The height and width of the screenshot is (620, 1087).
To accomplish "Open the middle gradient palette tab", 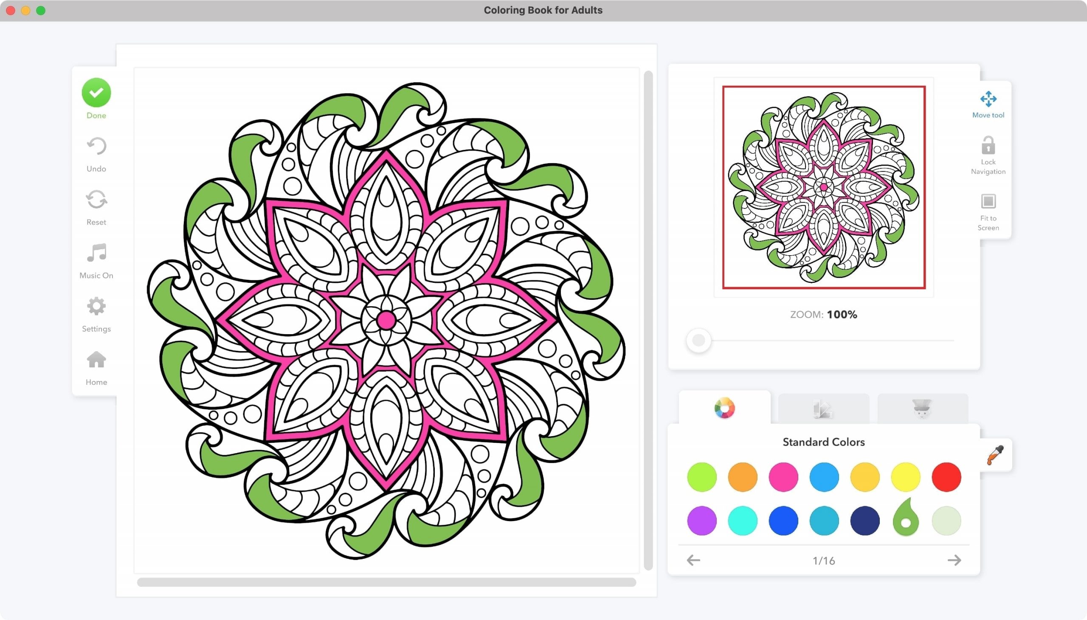I will coord(823,409).
